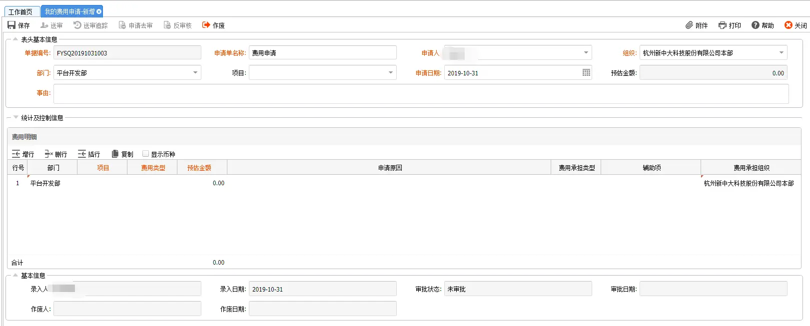Screen dimensions: 810x326
Task: Click the 项目 column header
Action: [102, 167]
